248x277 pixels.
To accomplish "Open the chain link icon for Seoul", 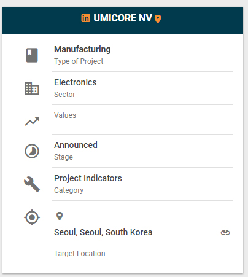I will 225,233.
